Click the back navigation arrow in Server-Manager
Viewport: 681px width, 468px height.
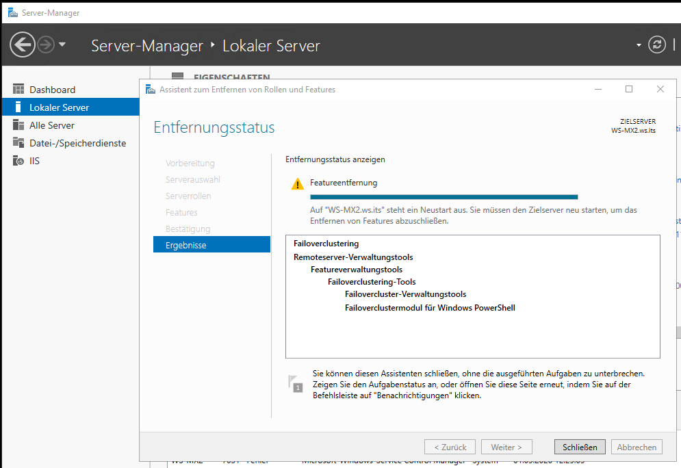pos(22,44)
